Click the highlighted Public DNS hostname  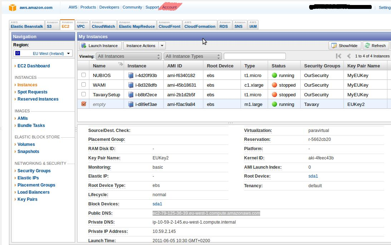[x=206, y=213]
